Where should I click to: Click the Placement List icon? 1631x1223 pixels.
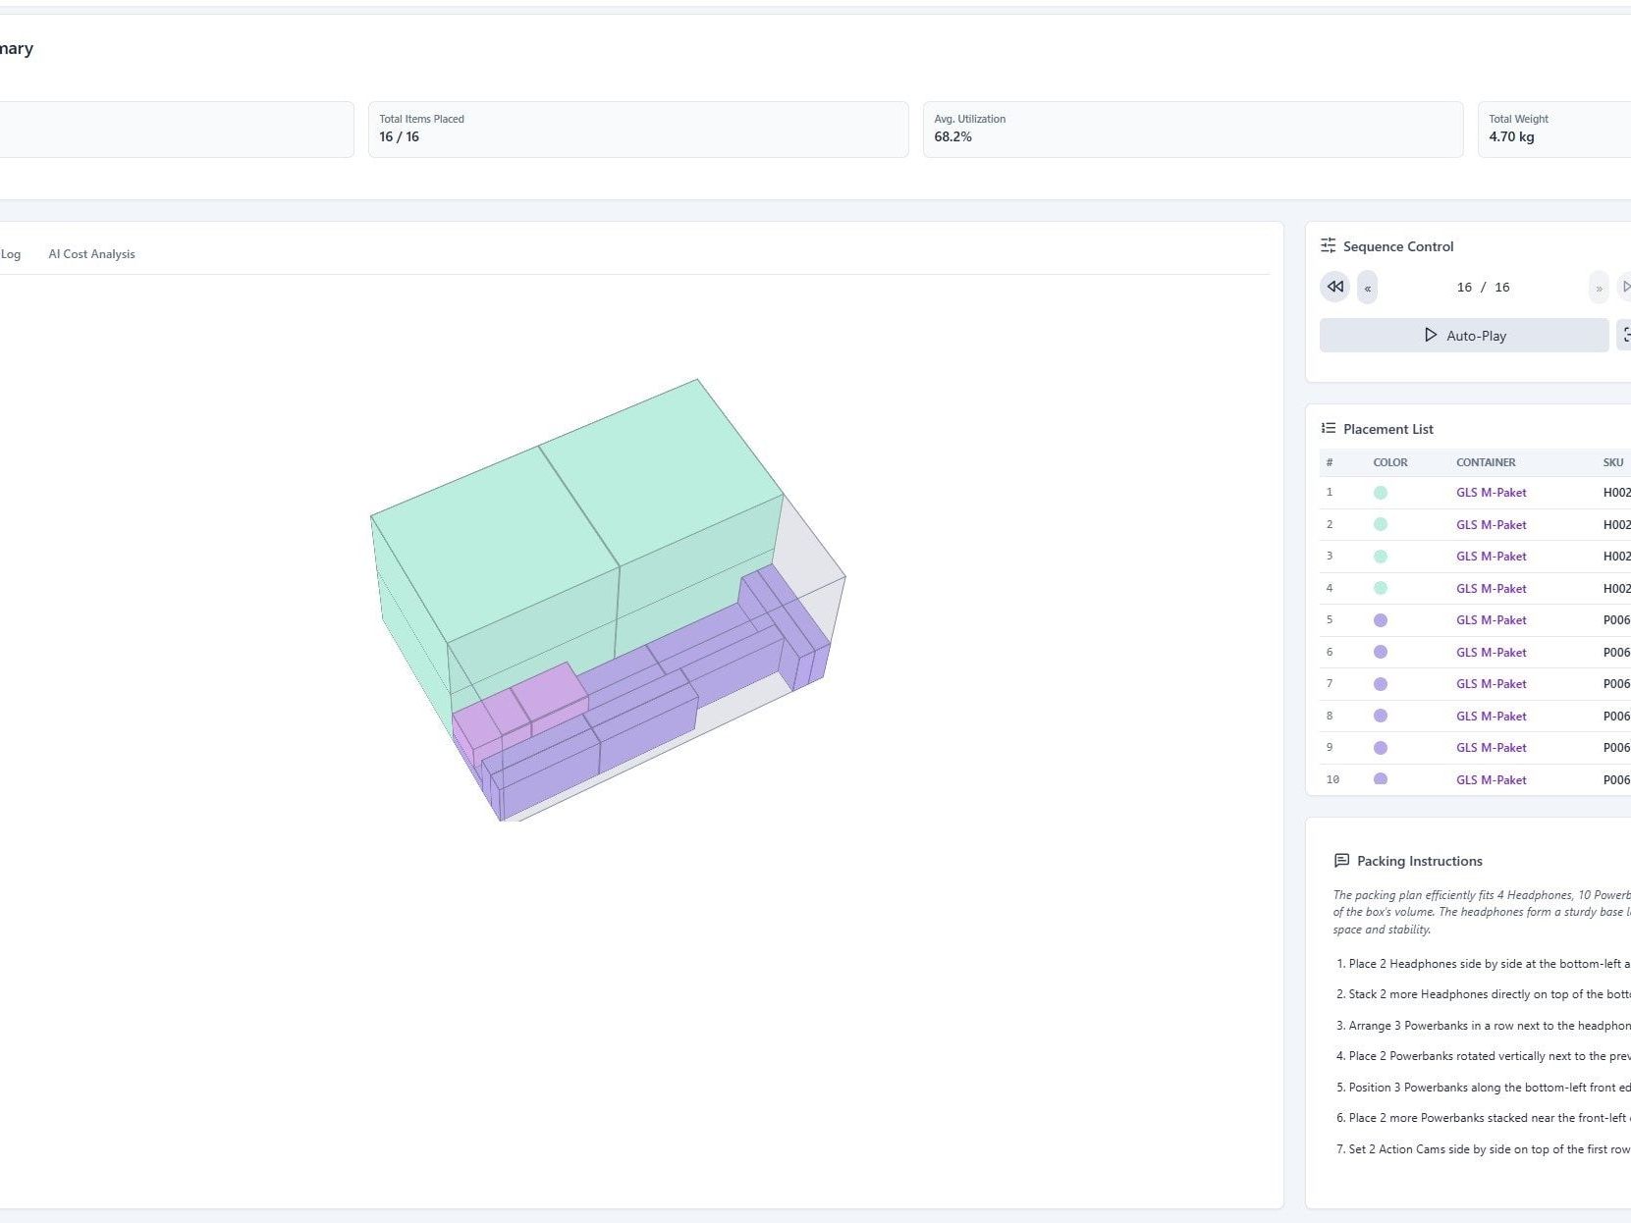click(1328, 428)
